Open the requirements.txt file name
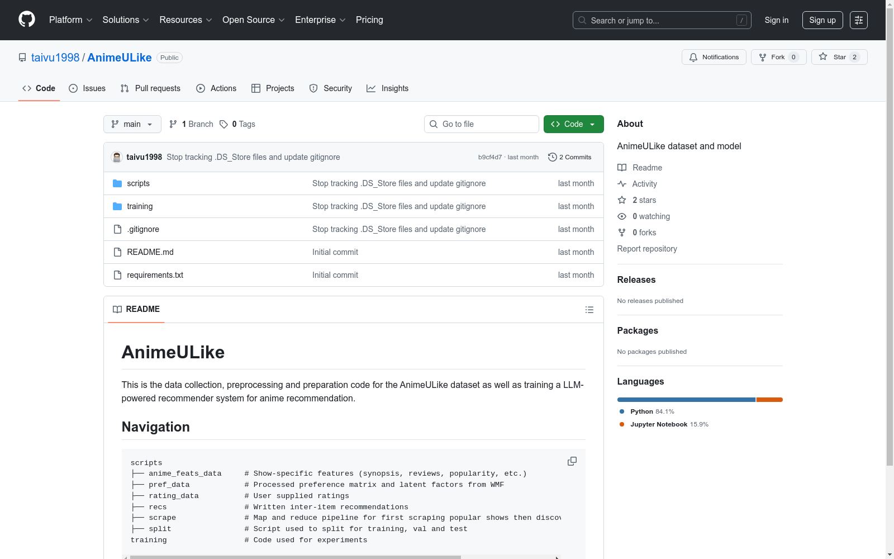894x559 pixels. point(155,275)
